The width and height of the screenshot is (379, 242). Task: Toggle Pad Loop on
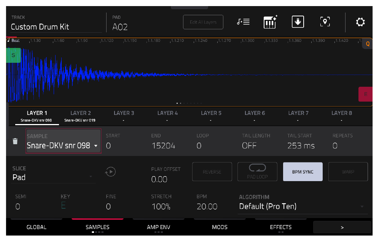[257, 172]
